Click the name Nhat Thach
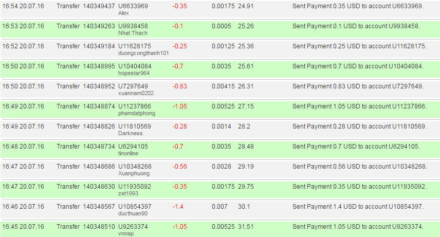This screenshot has width=440, height=237. pos(133,33)
